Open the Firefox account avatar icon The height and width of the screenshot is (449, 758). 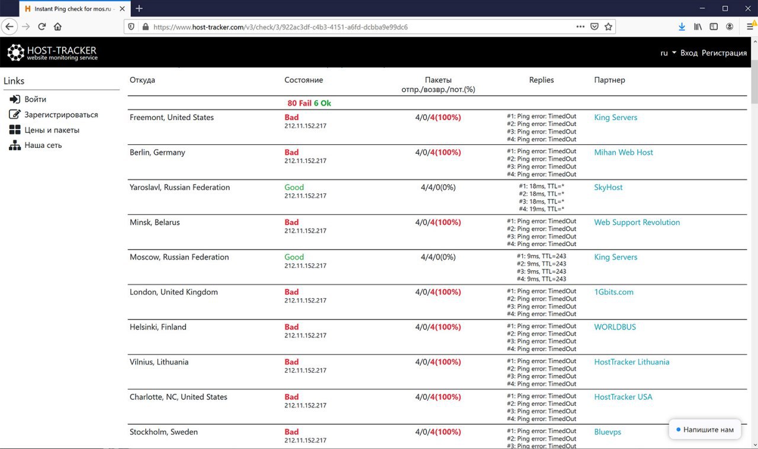click(x=730, y=27)
